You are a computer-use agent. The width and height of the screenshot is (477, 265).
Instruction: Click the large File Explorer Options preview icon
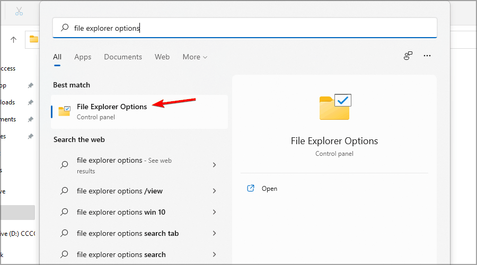point(335,107)
